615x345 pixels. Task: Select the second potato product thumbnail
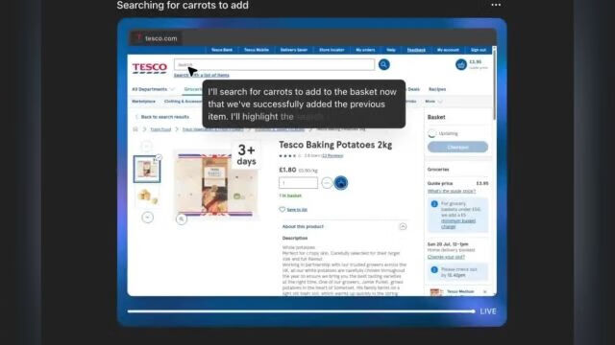(x=147, y=196)
